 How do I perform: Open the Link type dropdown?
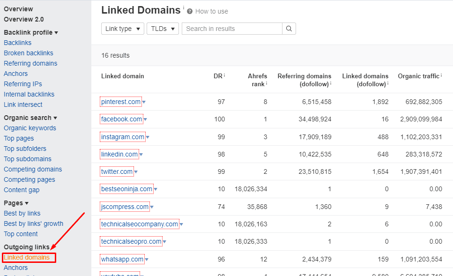122,29
